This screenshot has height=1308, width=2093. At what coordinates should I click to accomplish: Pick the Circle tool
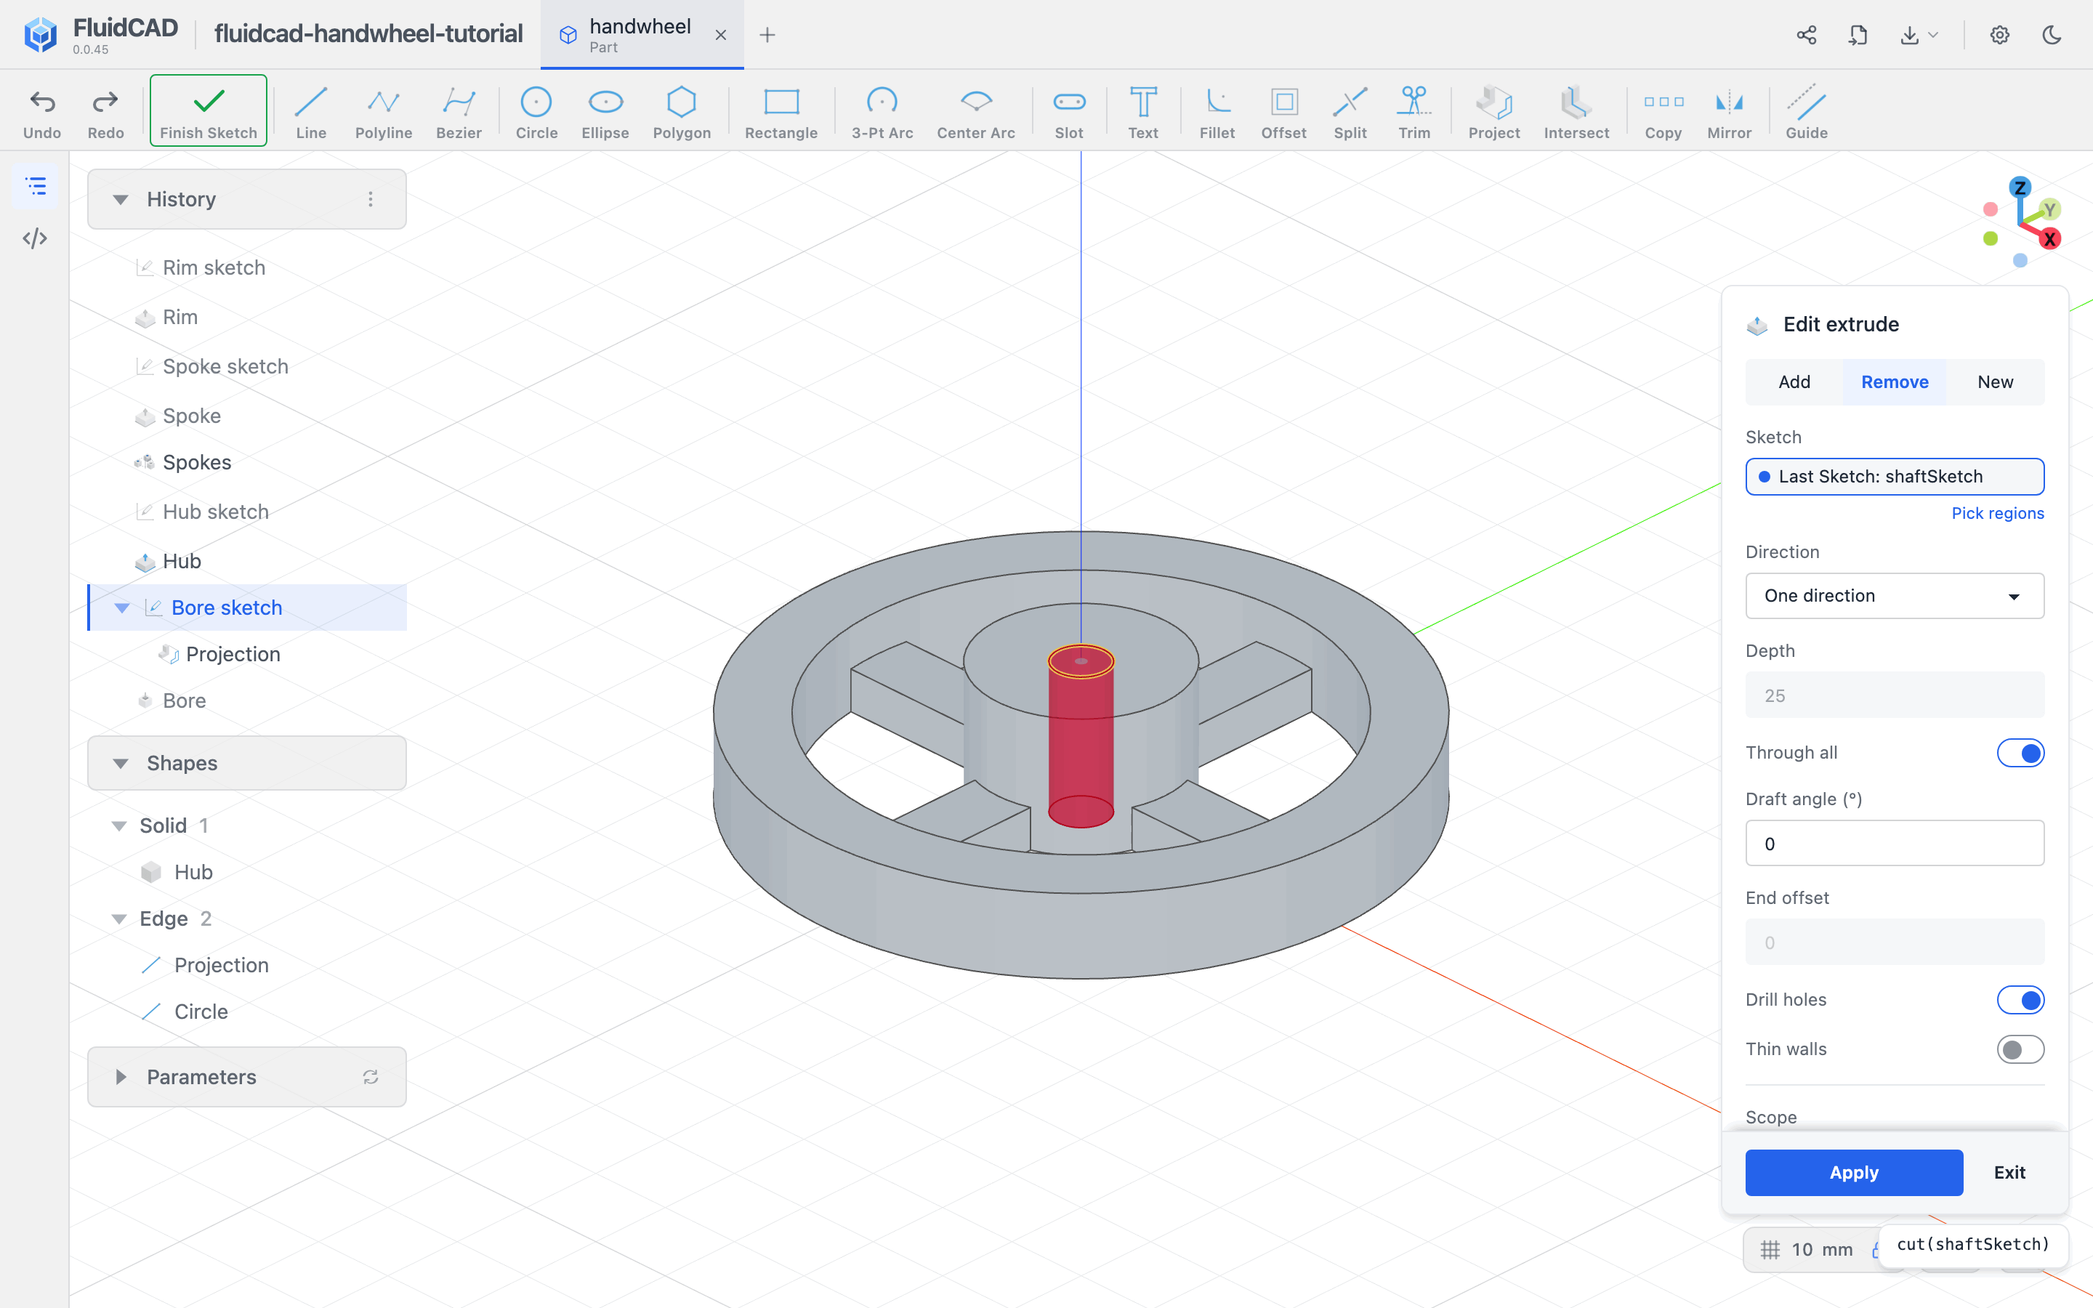(x=536, y=113)
